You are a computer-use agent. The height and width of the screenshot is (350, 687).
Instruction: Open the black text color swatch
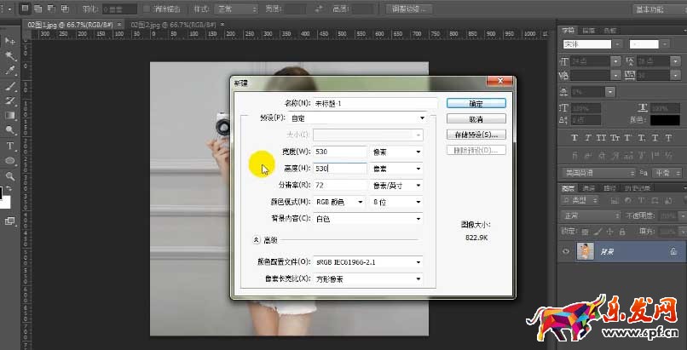[x=665, y=120]
